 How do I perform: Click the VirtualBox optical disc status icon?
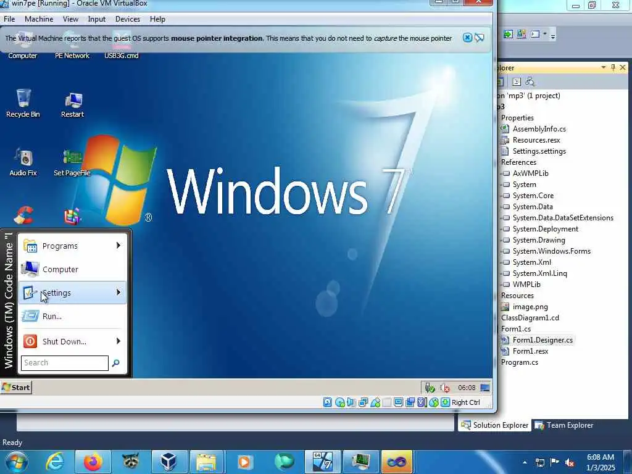[x=340, y=402]
